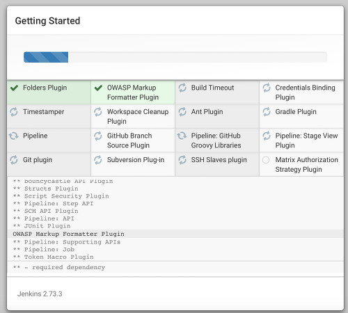Viewport: 348px width, 313px height.
Task: Click the installing icon beside Pipeline cell
Action: click(x=14, y=136)
